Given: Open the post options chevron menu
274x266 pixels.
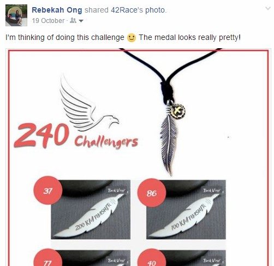Looking at the screenshot, I should tap(268, 8).
